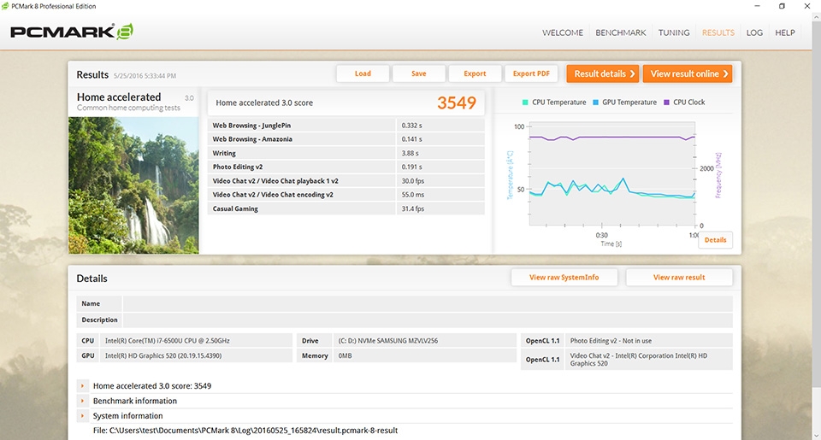Open the Log tab
The width and height of the screenshot is (821, 440).
click(x=754, y=32)
